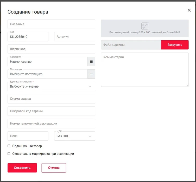Click inside the Комментарий text area
Viewport: 196px width, 182px height.
(144, 70)
